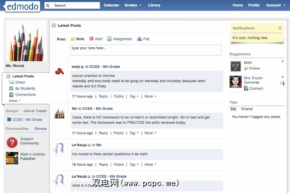290x193 pixels.
Task: Select the Alert post type icon
Action: (91, 39)
